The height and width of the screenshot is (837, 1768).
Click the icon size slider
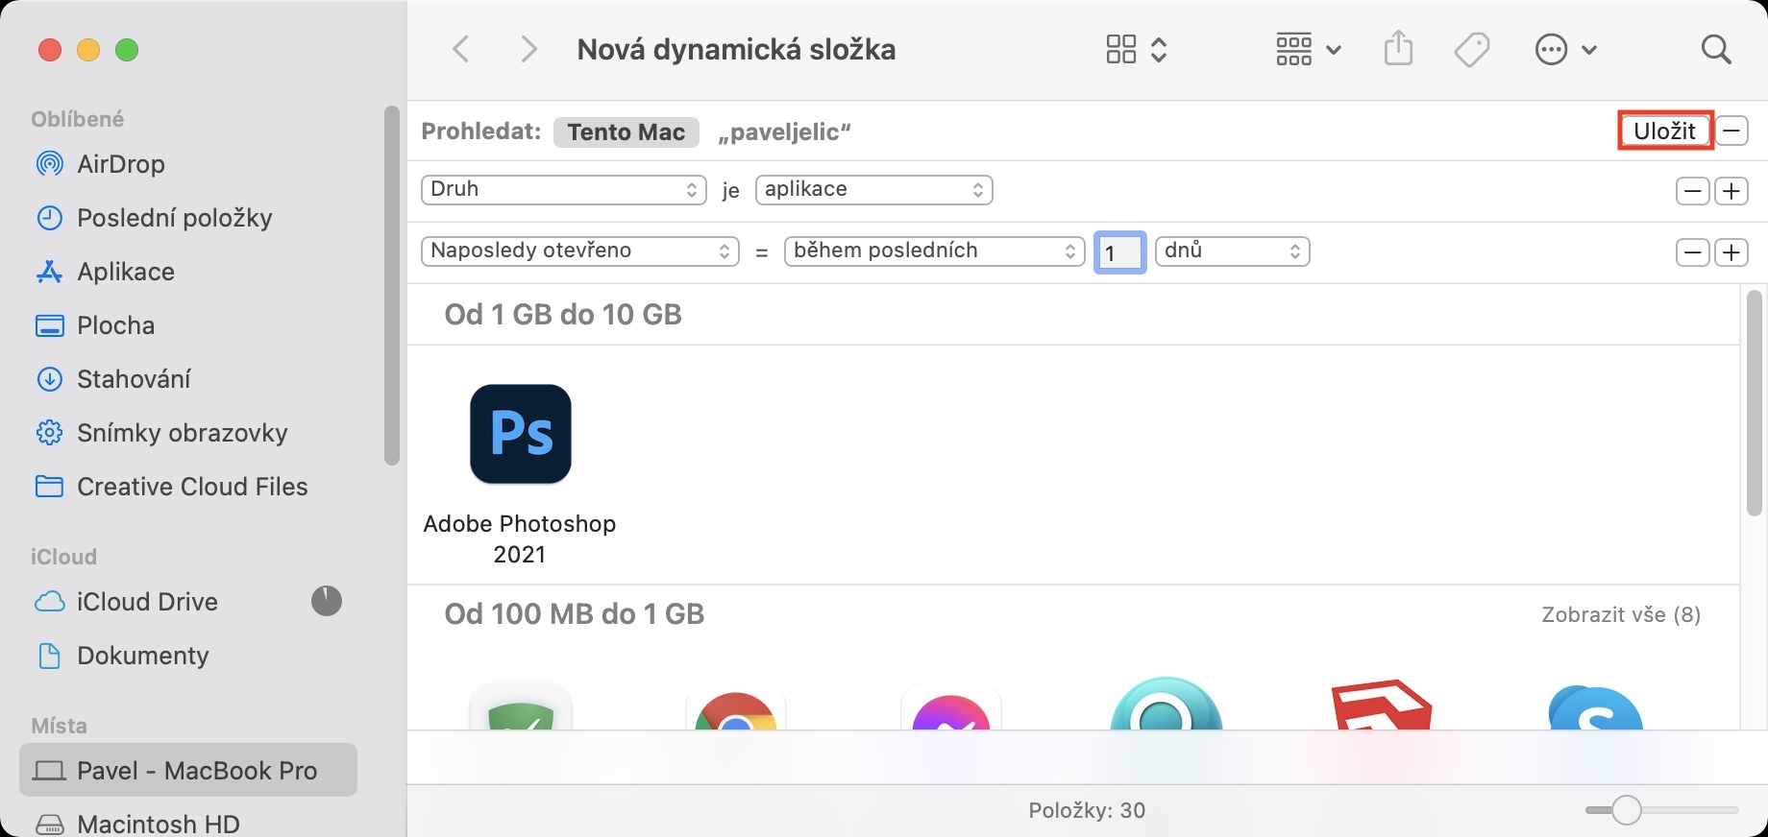click(x=1661, y=811)
